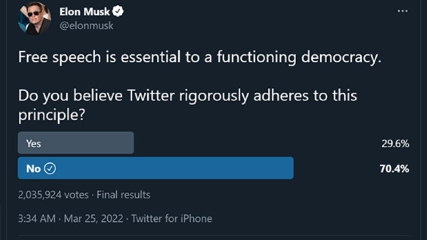Click the 70.4% result percentage

pyautogui.click(x=394, y=169)
